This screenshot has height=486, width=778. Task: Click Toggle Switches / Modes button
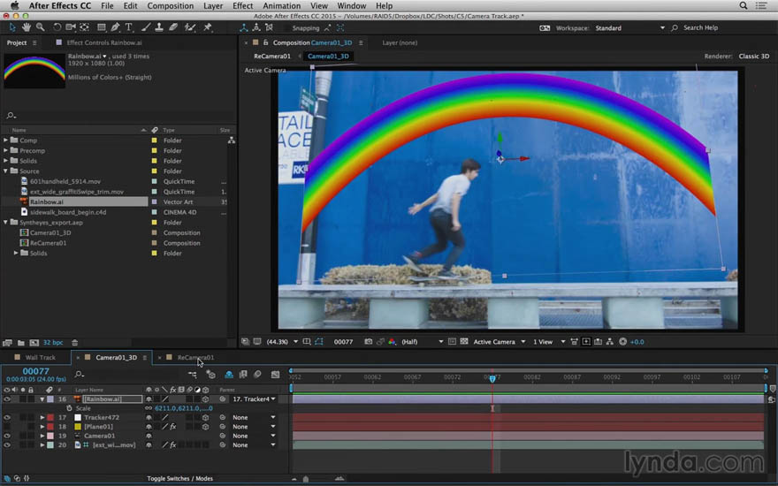point(179,479)
